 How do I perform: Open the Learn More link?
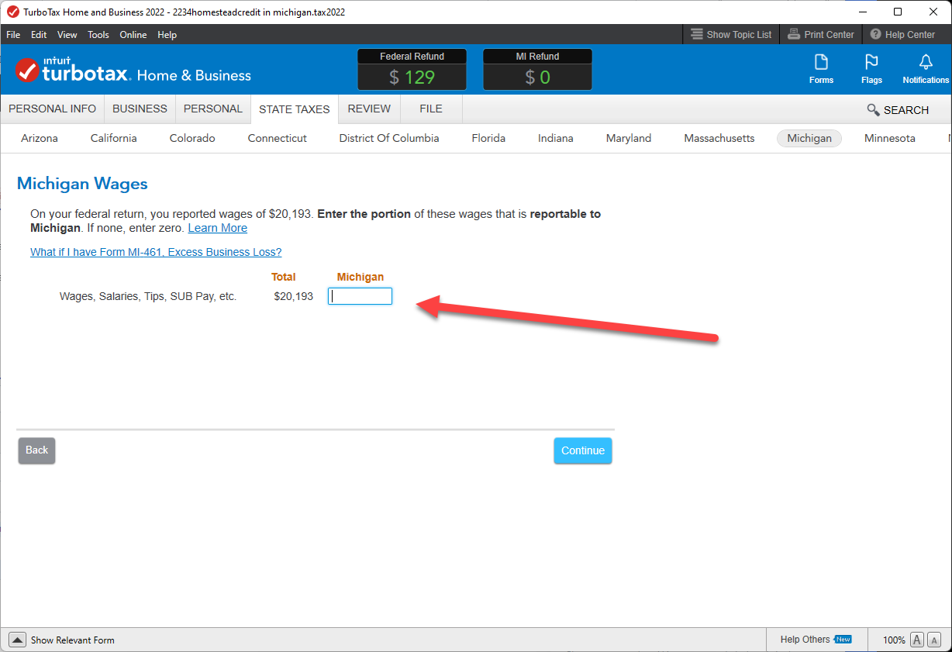(x=218, y=228)
